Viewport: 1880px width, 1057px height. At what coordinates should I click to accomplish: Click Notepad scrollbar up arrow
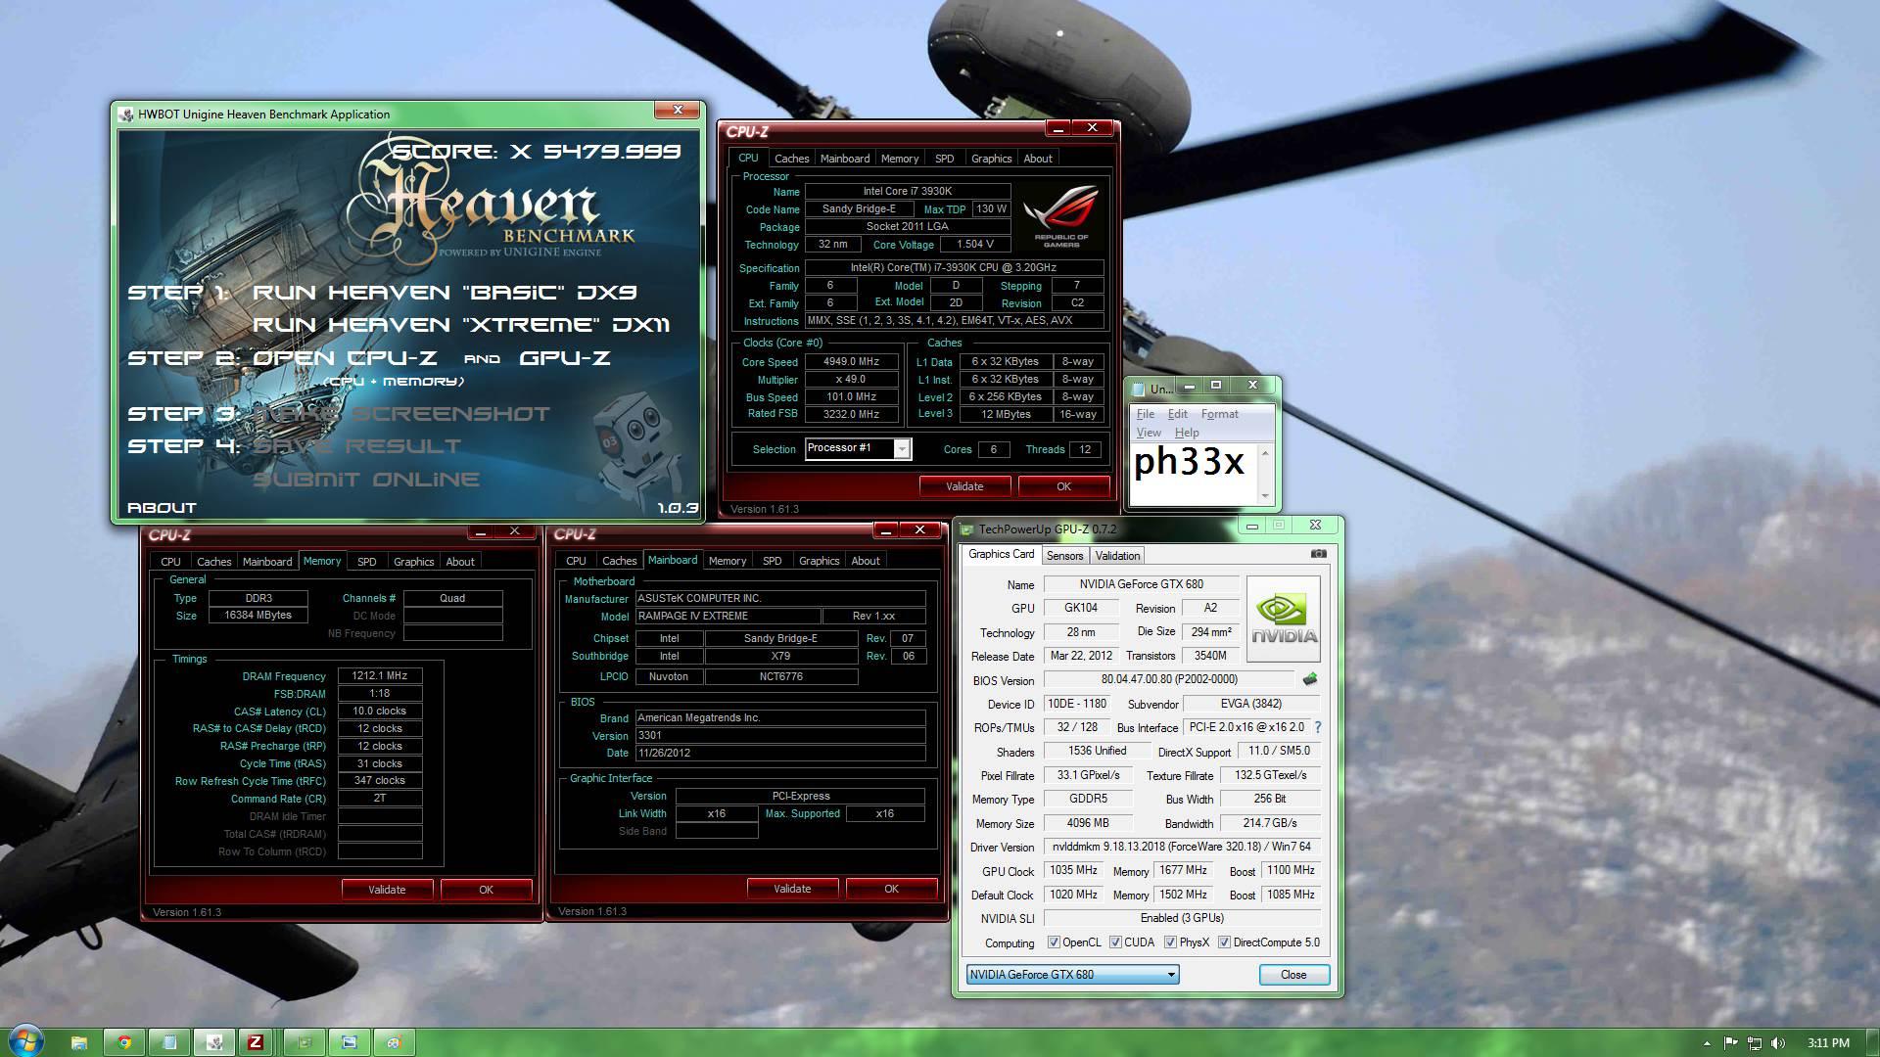[1265, 453]
